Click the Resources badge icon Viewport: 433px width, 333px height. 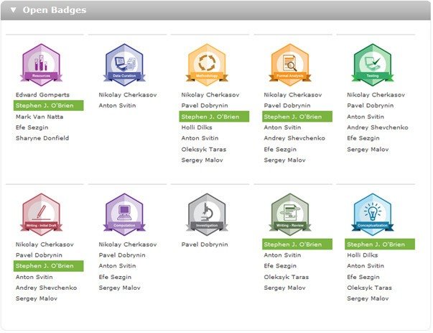[41, 63]
